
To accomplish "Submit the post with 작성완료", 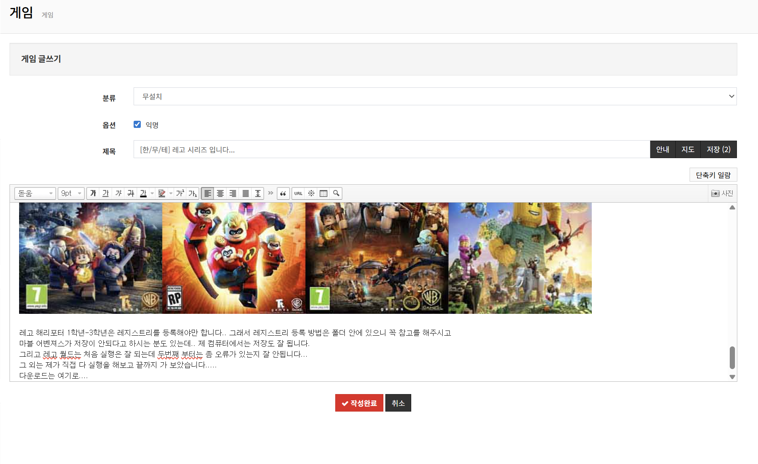I will [x=359, y=403].
